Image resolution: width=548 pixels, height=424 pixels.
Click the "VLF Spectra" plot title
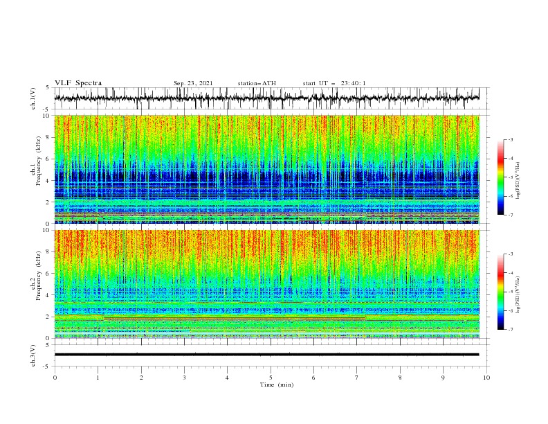coord(78,83)
